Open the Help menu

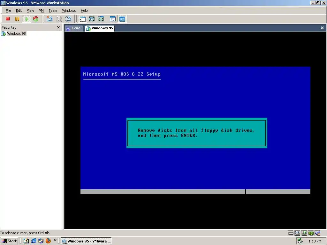84,11
